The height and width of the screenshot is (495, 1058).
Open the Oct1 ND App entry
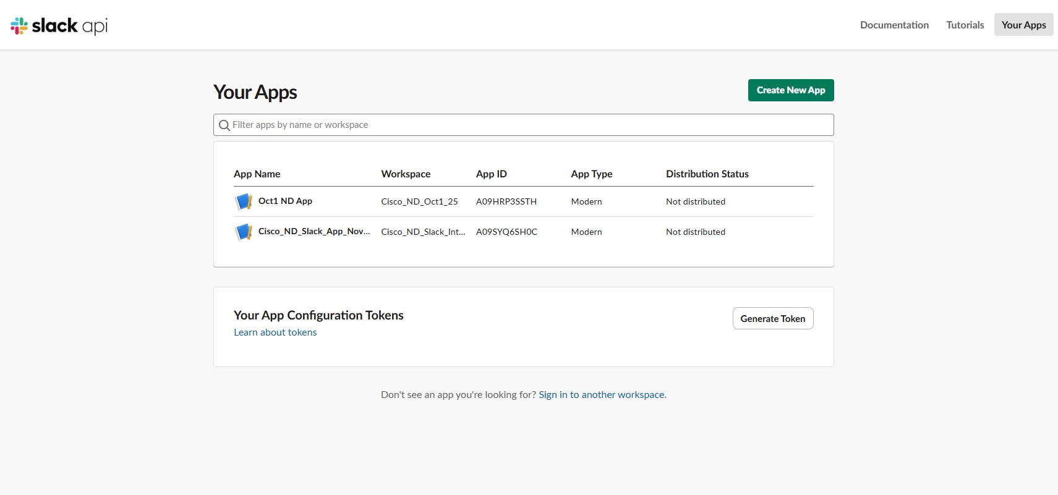(285, 201)
